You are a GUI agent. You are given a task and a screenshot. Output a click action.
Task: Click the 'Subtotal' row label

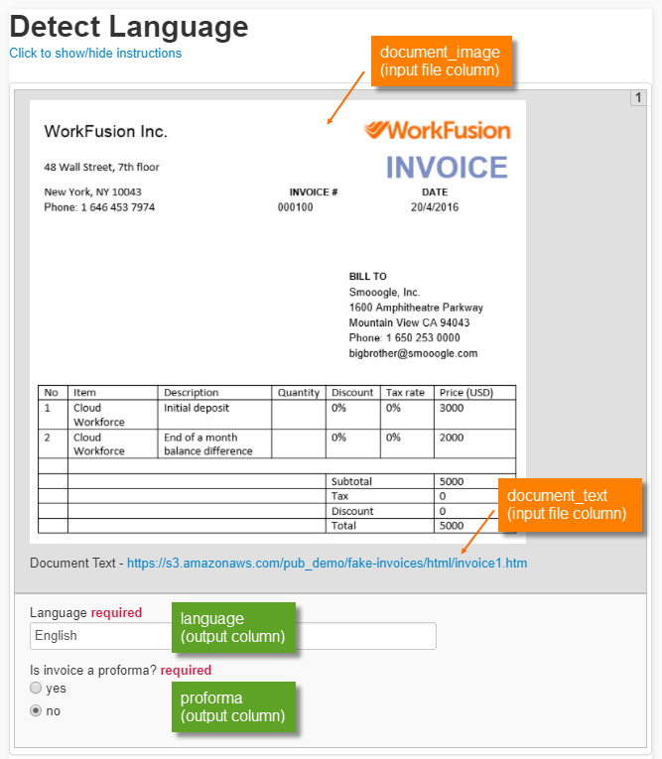point(351,481)
